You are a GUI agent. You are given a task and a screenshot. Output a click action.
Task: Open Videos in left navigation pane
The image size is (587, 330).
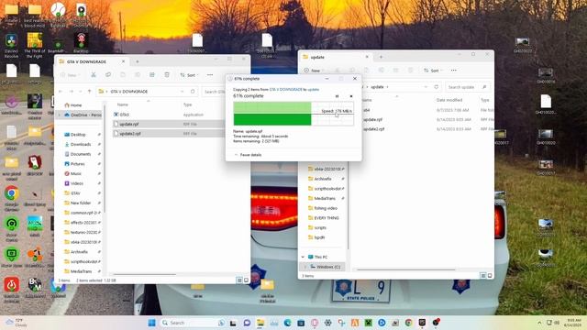(77, 183)
